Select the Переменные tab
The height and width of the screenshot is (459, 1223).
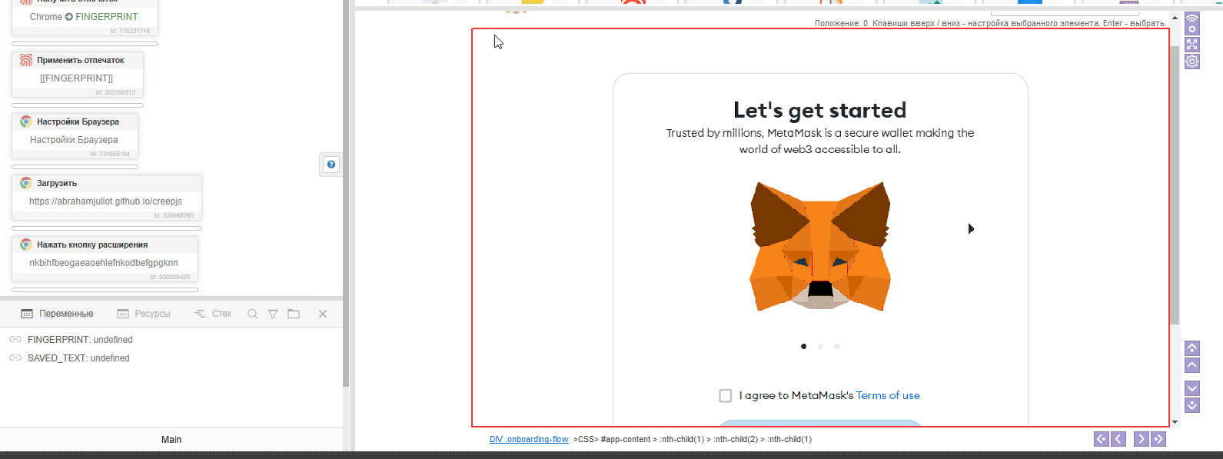[x=58, y=314]
